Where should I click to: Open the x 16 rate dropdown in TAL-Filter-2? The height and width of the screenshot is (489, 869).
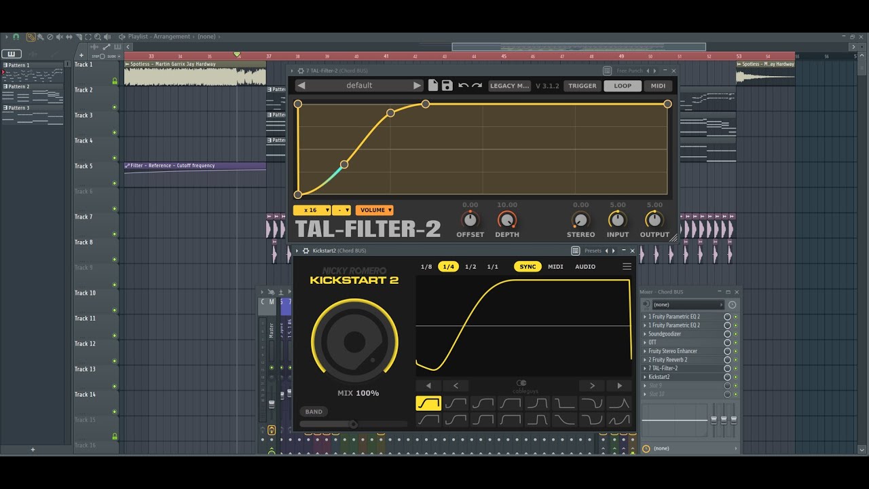[x=312, y=211]
